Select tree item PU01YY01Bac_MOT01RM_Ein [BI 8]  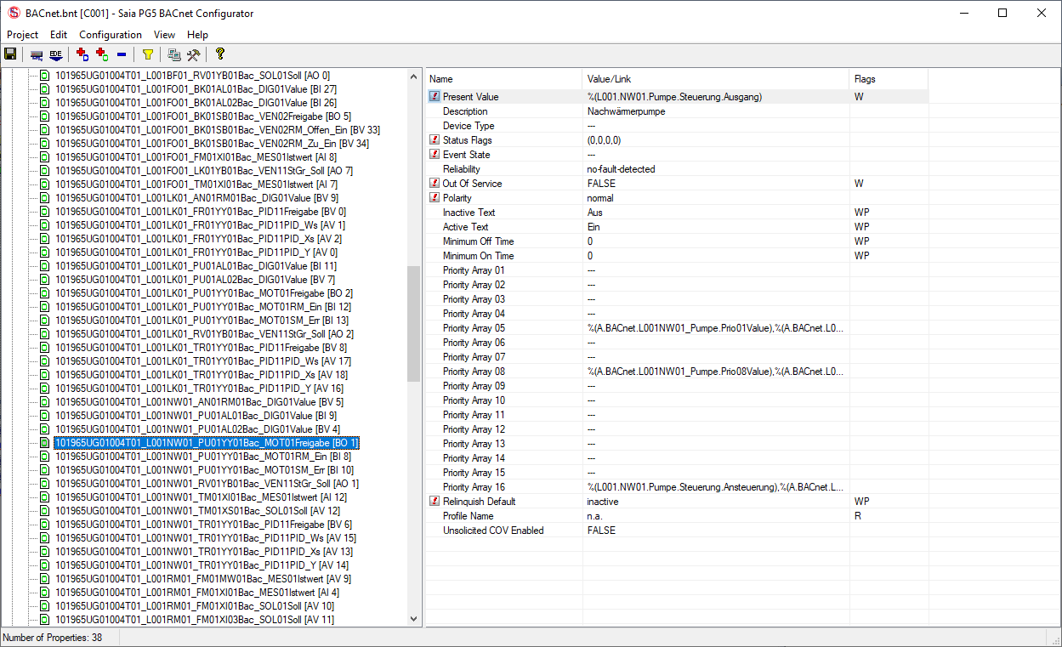(203, 457)
